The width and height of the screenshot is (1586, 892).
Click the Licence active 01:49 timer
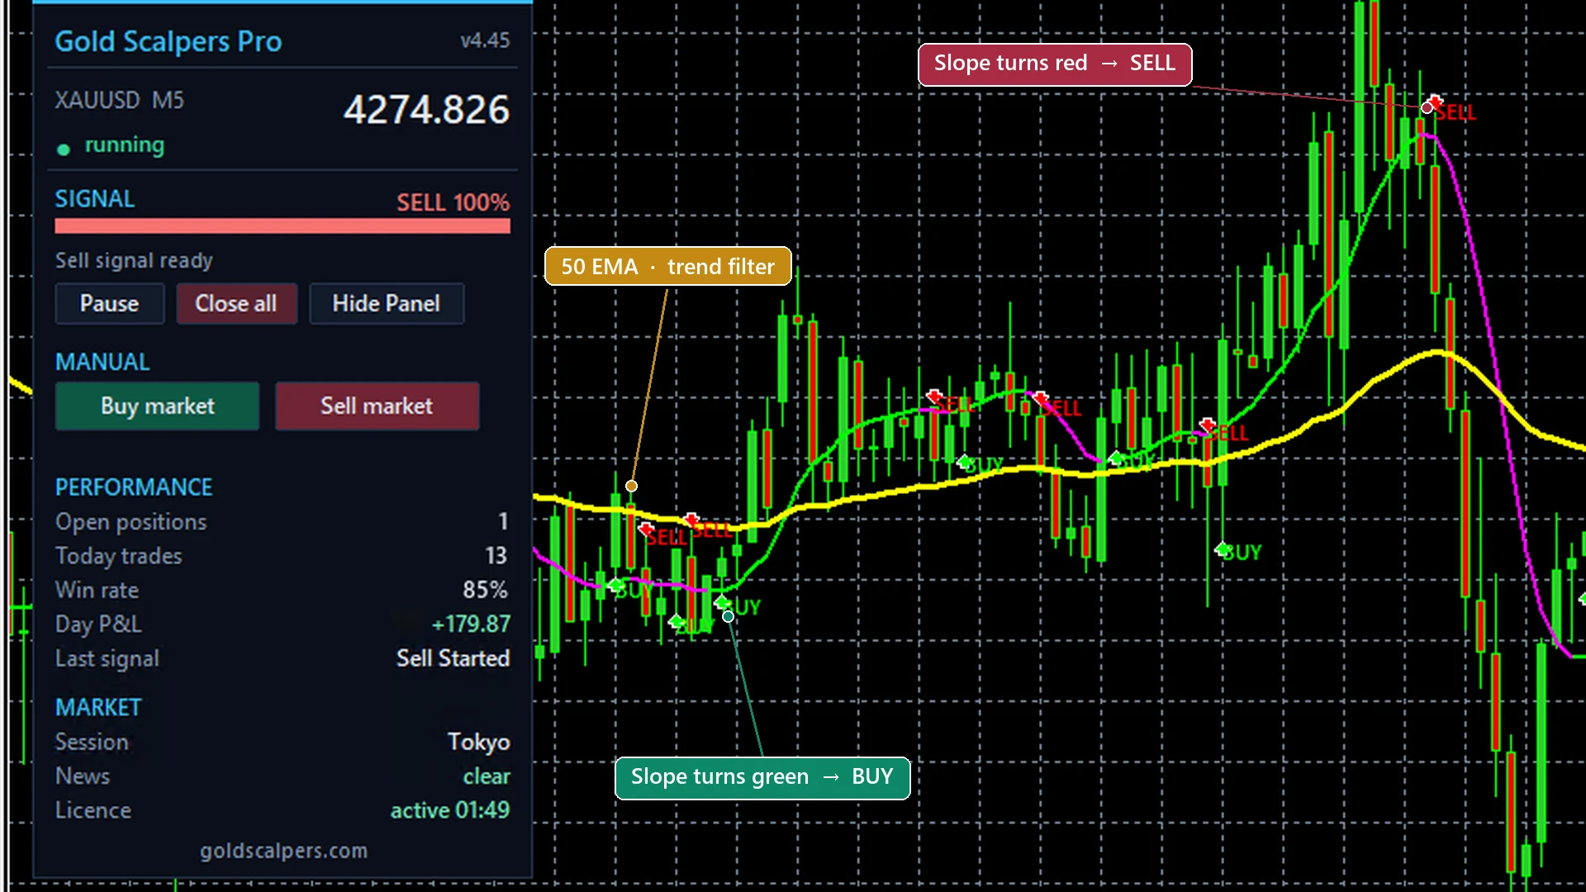click(450, 810)
